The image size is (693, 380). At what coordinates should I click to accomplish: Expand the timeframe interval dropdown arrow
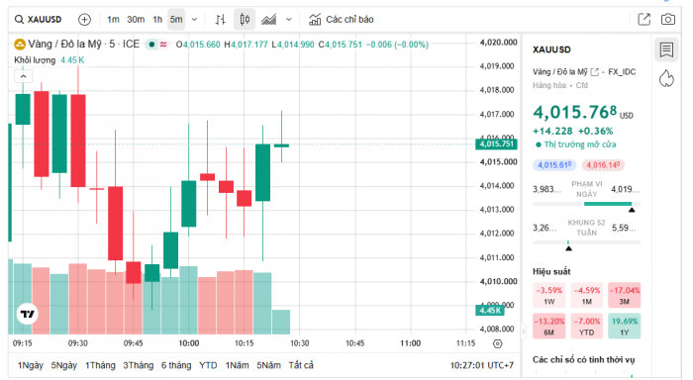click(194, 20)
